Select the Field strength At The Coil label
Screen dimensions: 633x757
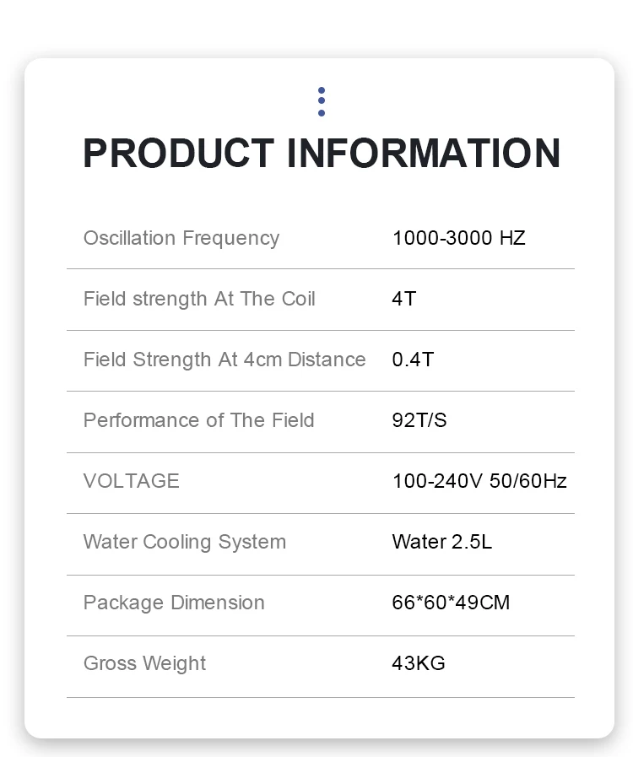coord(199,299)
